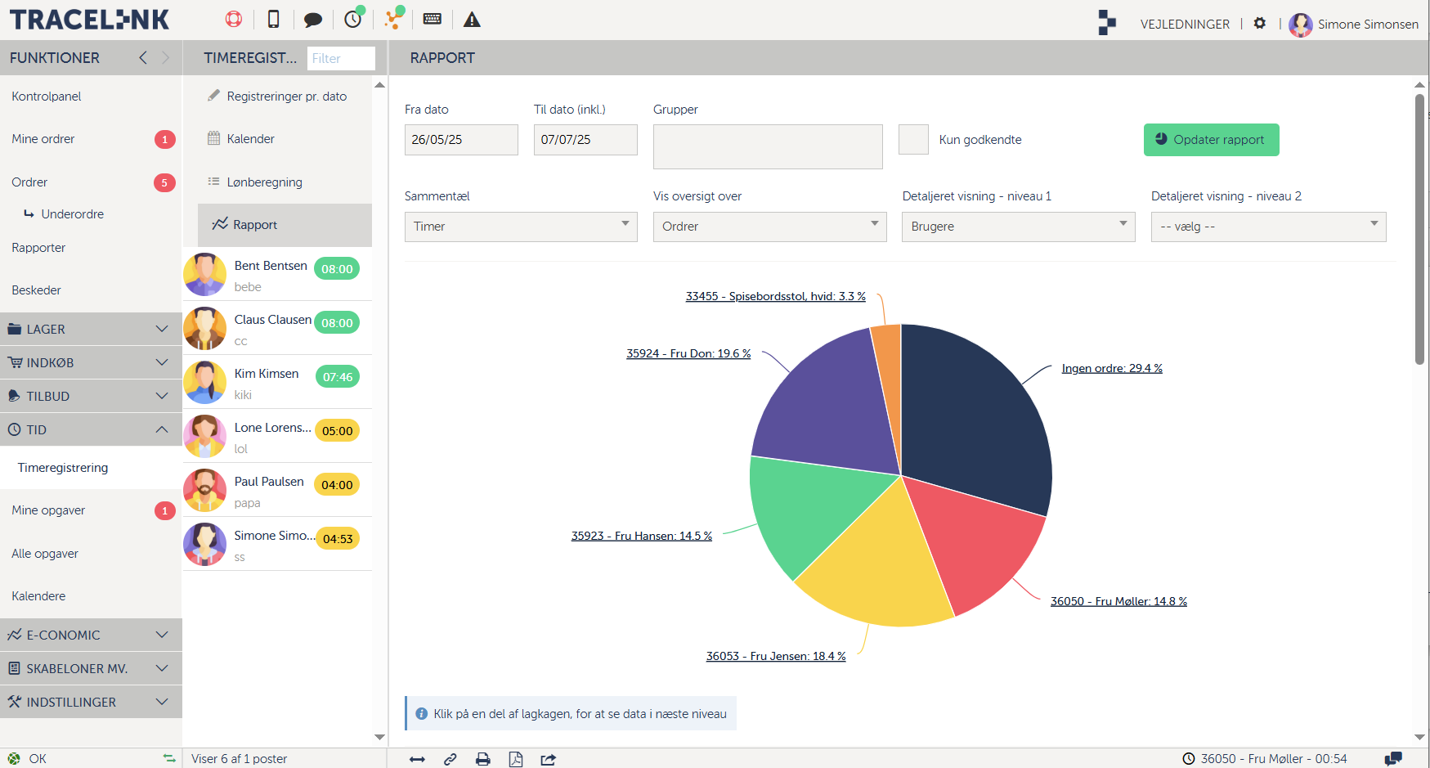Enable the Kun godkendte checkbox

[x=913, y=140]
